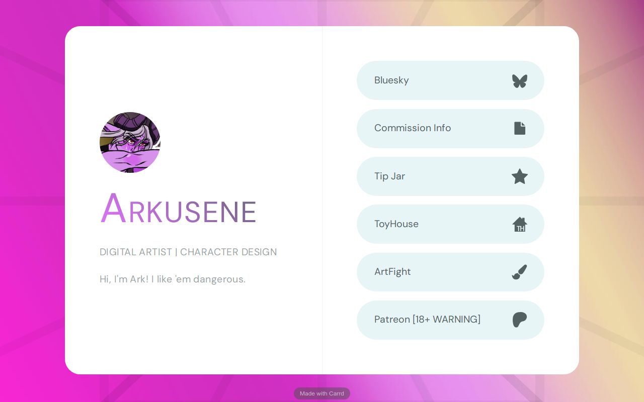Open Patreon [18+ WARNING] link label
The image size is (644, 402).
[x=427, y=320]
